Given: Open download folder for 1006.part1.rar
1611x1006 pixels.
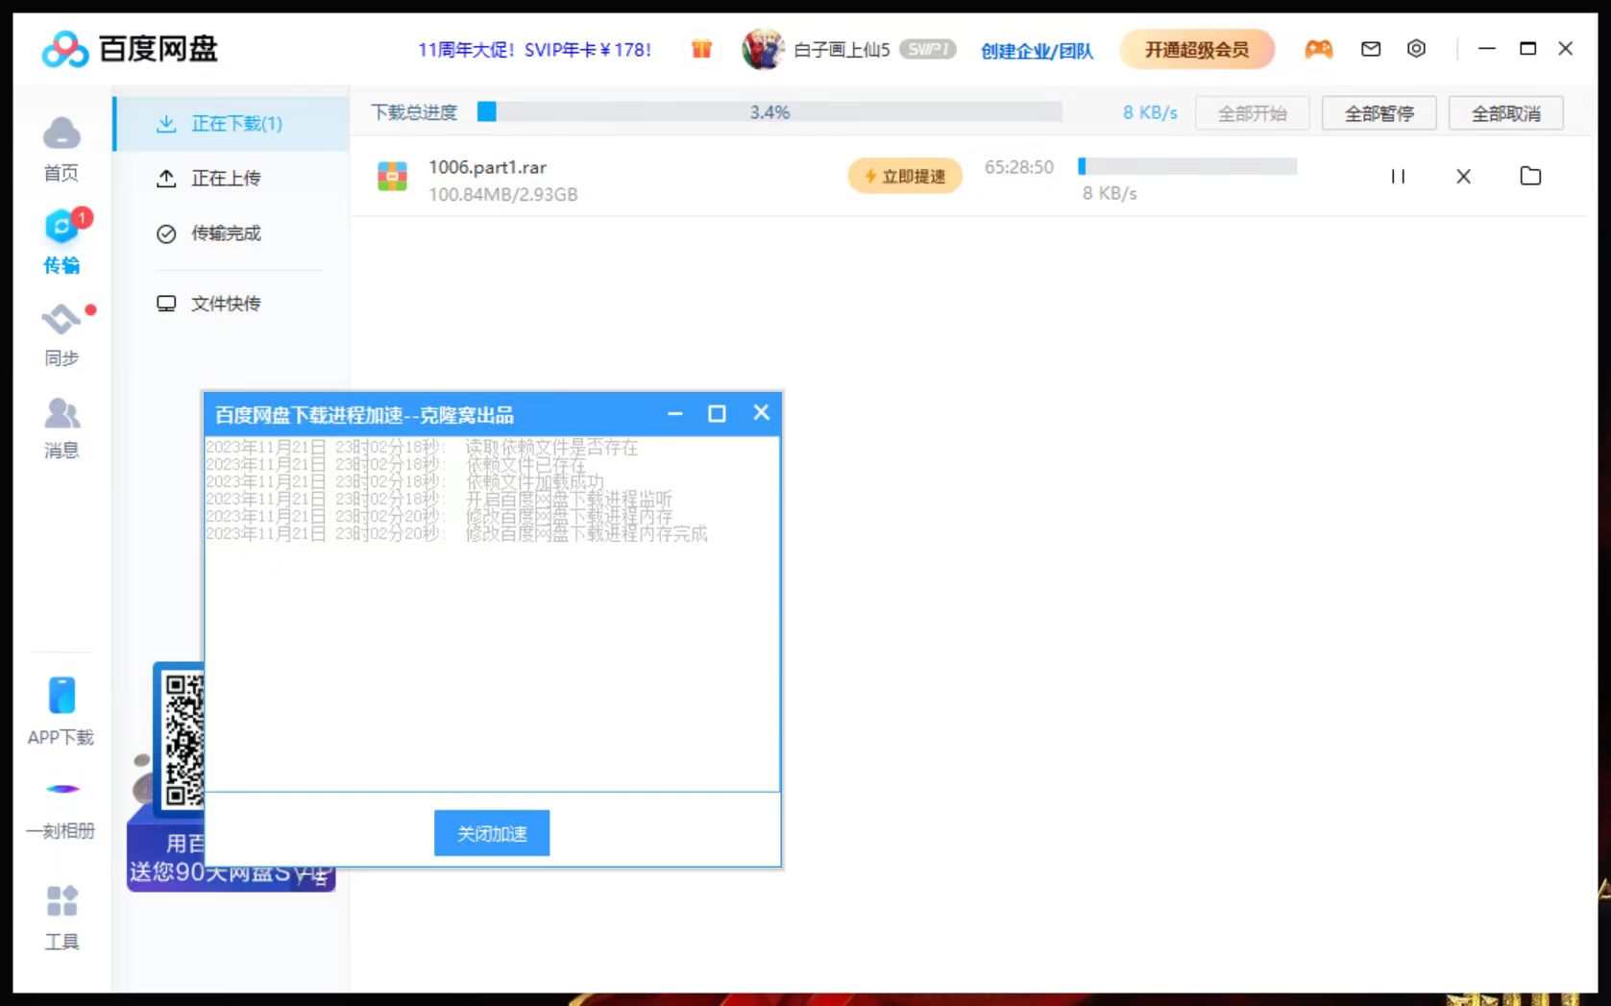Looking at the screenshot, I should tap(1530, 177).
